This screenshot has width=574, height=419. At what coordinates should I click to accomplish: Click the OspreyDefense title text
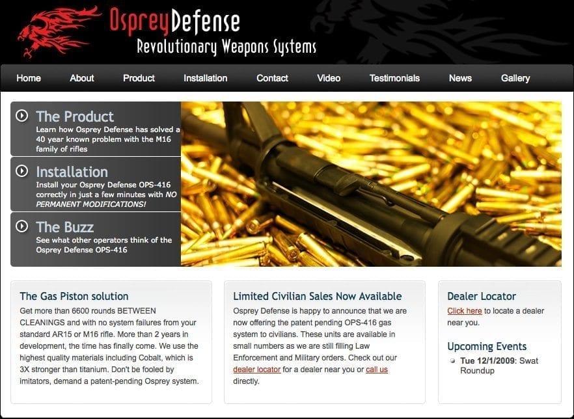click(x=175, y=21)
